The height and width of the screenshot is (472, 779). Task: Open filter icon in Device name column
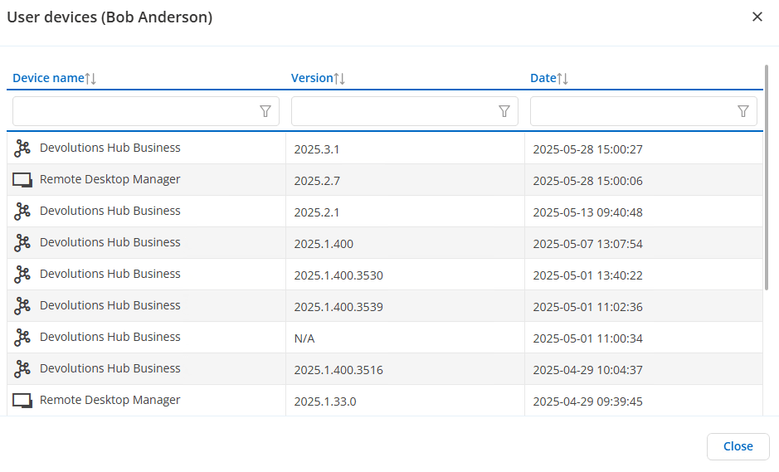(x=265, y=111)
